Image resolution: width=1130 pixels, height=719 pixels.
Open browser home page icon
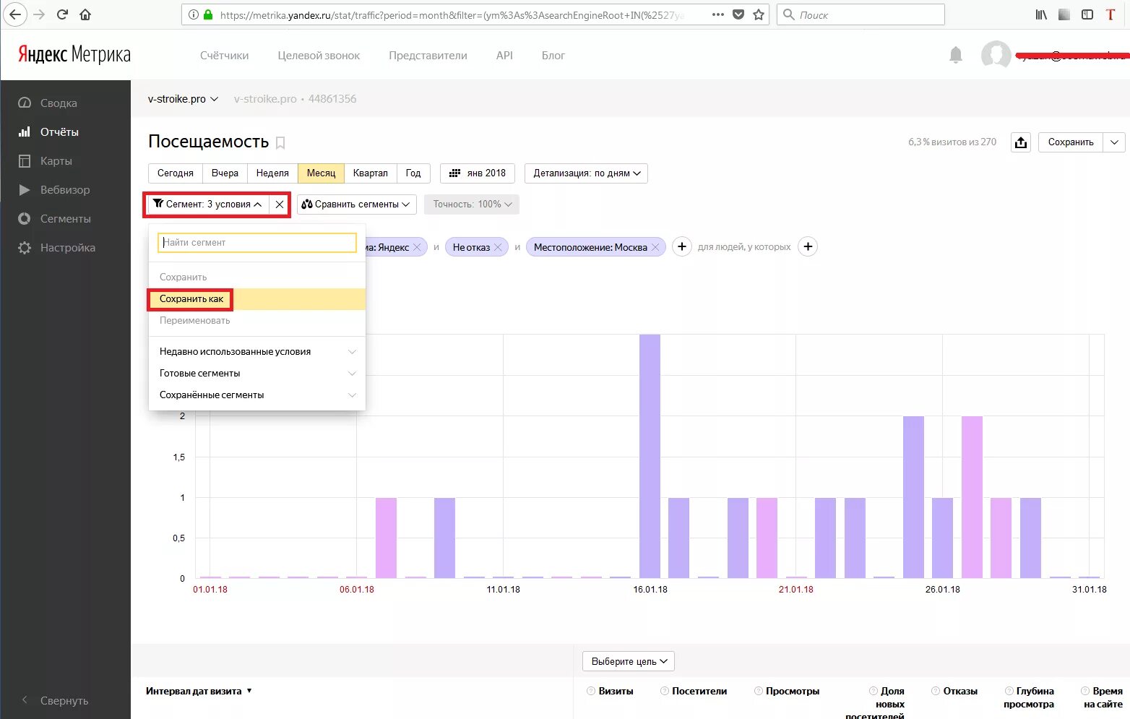pyautogui.click(x=85, y=14)
